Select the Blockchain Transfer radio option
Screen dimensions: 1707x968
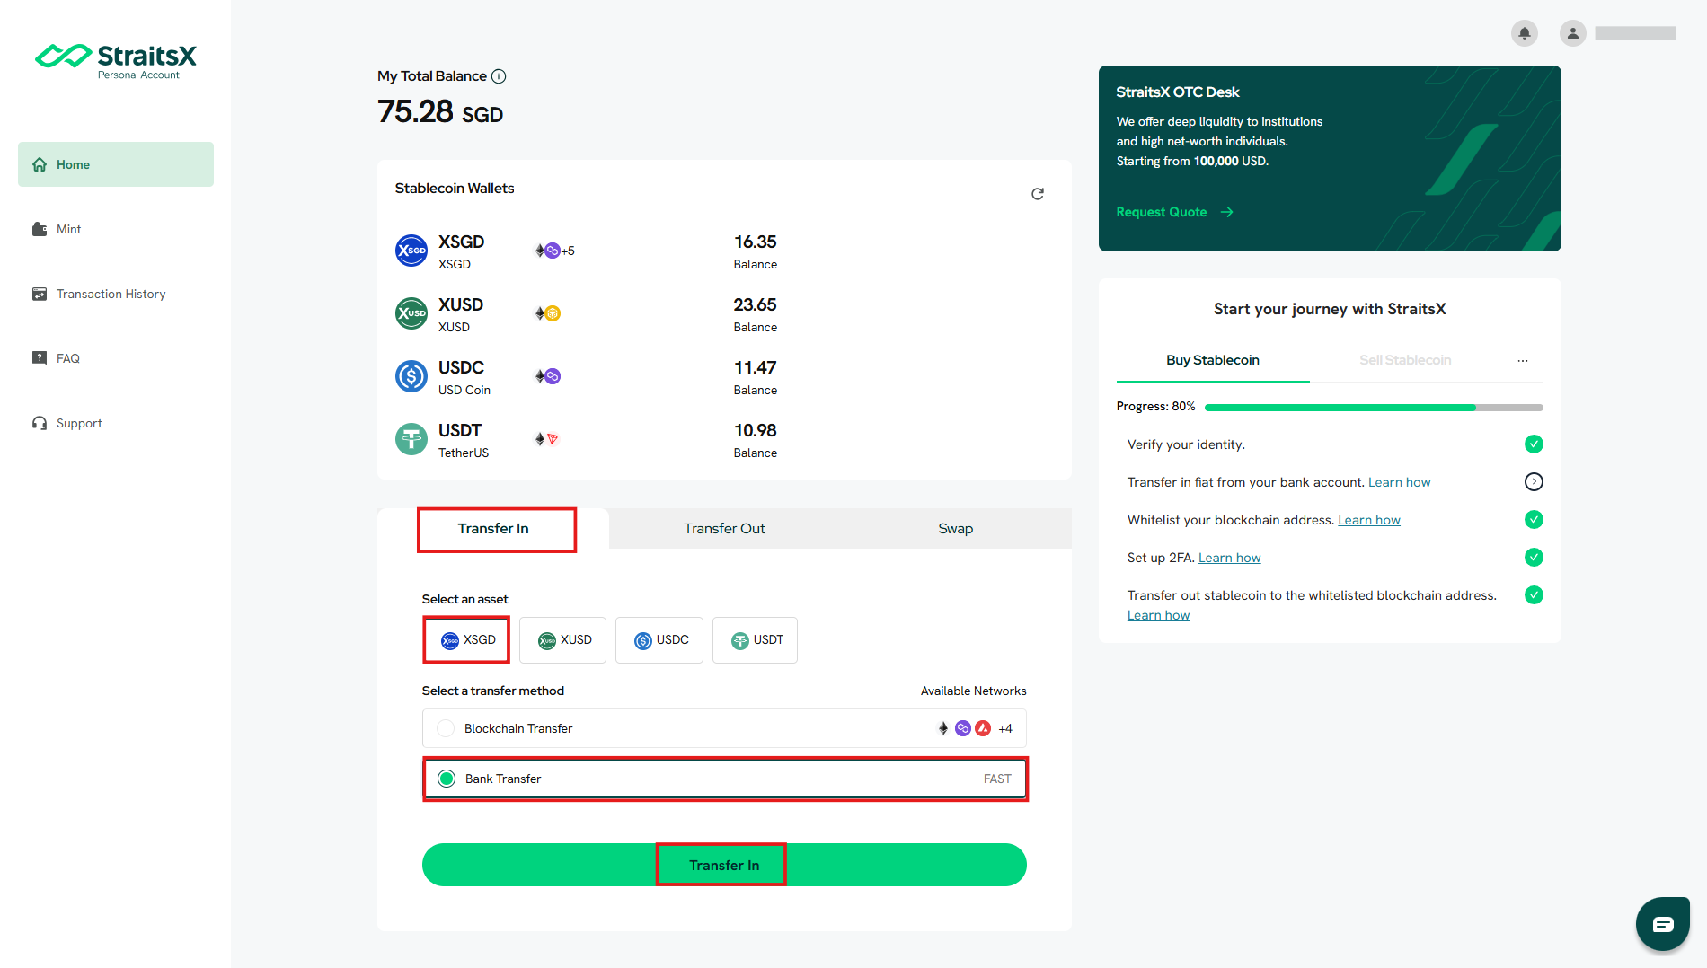(446, 728)
